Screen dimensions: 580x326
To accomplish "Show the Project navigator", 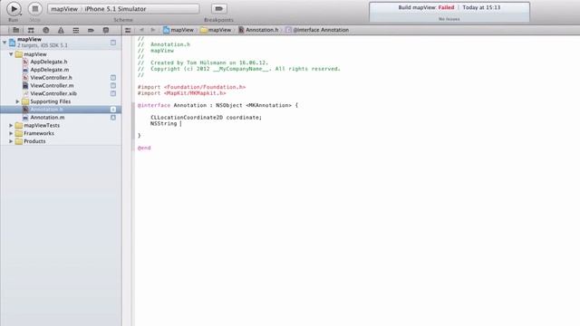I will pyautogui.click(x=16, y=30).
